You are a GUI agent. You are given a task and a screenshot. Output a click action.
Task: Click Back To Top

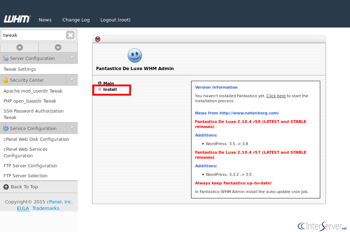[x=24, y=187]
